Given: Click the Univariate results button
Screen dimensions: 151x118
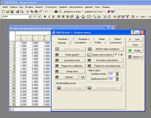Looking at the screenshot, I should (70, 60).
